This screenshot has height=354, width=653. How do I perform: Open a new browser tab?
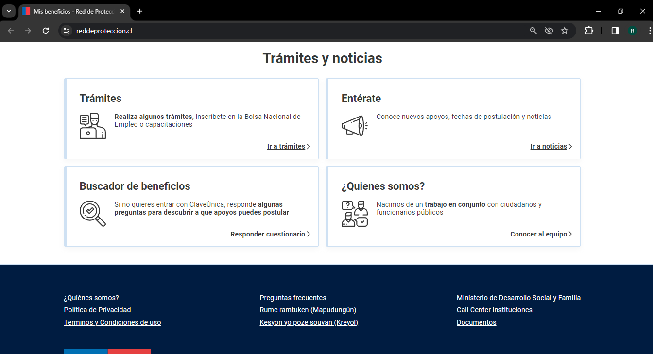tap(140, 11)
